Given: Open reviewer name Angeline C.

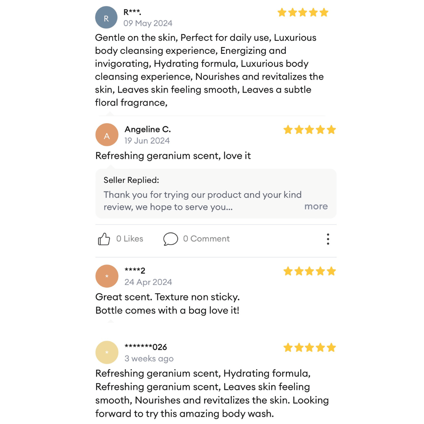Looking at the screenshot, I should 148,129.
